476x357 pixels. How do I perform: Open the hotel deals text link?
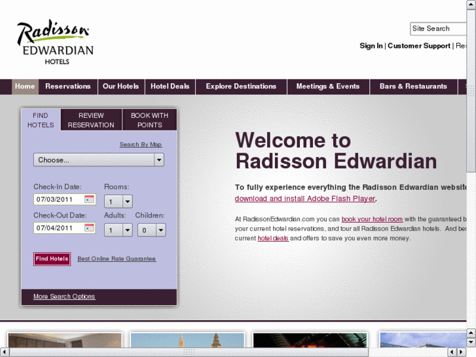pos(273,238)
